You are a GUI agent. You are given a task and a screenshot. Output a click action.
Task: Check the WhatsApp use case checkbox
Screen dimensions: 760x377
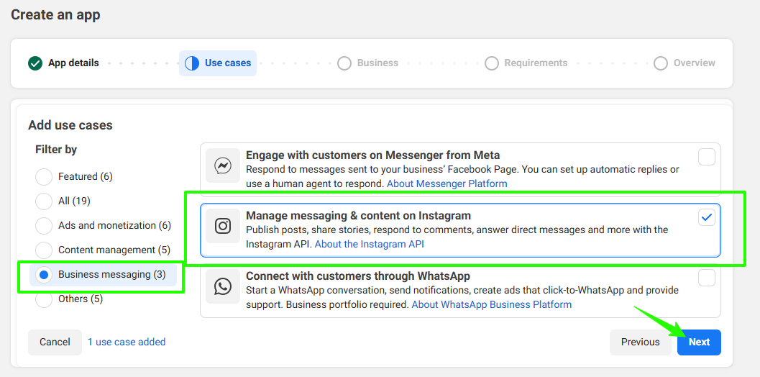coord(707,278)
